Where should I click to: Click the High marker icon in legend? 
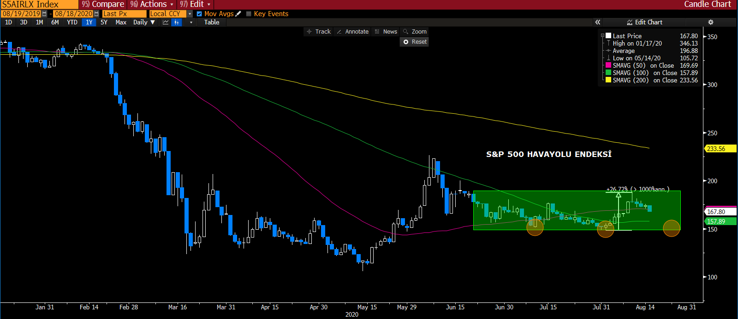608,43
